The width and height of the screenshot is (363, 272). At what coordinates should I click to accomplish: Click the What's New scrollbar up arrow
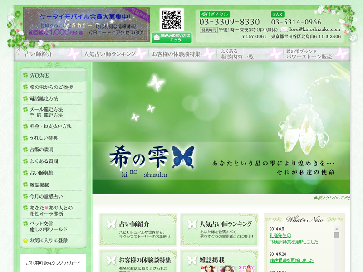point(337,229)
